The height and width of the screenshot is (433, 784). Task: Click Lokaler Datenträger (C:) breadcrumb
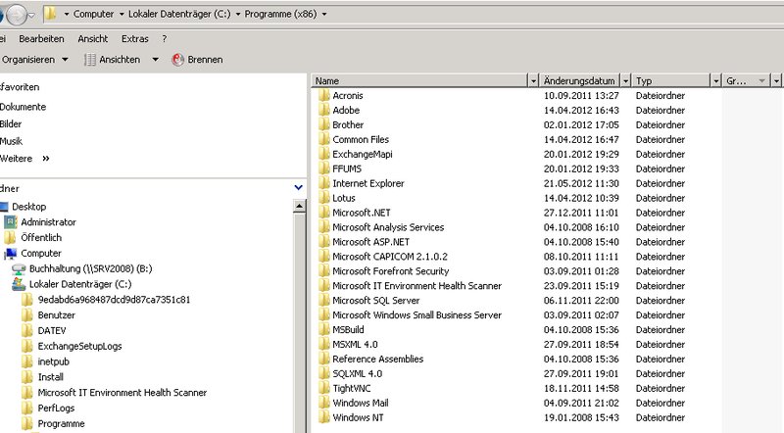tap(179, 14)
